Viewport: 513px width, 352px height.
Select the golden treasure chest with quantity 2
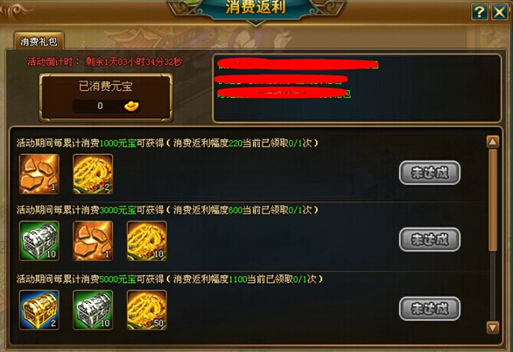coord(39,310)
